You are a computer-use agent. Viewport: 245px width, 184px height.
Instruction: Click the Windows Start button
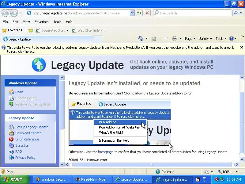tap(15, 179)
